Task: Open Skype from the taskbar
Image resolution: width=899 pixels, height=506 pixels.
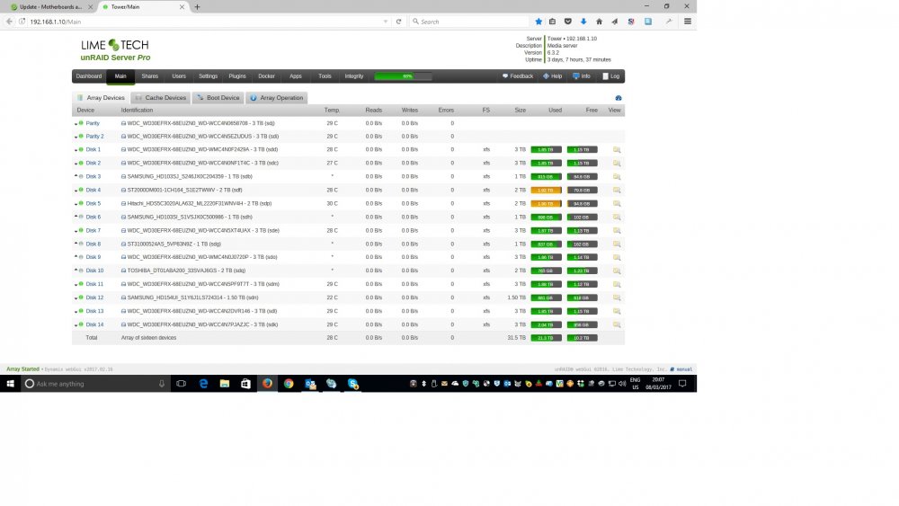Action: pyautogui.click(x=352, y=384)
